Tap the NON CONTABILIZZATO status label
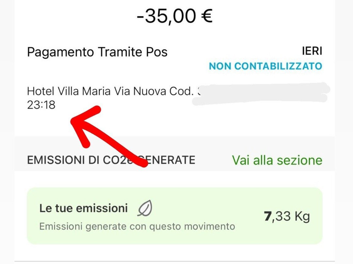The width and height of the screenshot is (353, 264). pos(265,66)
